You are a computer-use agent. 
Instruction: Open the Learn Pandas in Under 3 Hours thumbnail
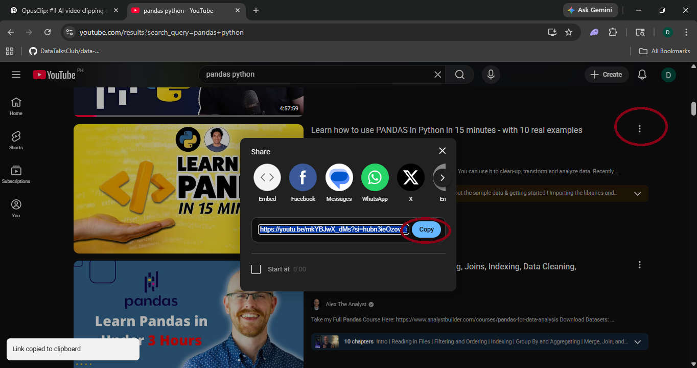(156, 314)
